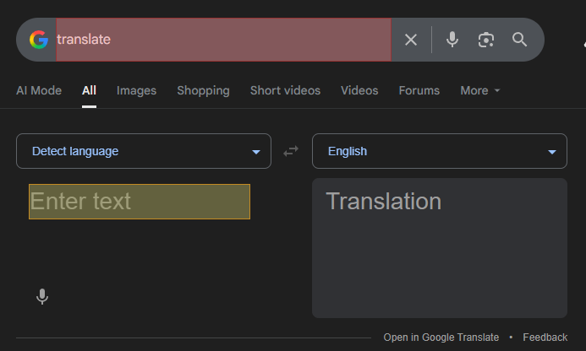Click the magnifying glass search icon

(x=520, y=40)
